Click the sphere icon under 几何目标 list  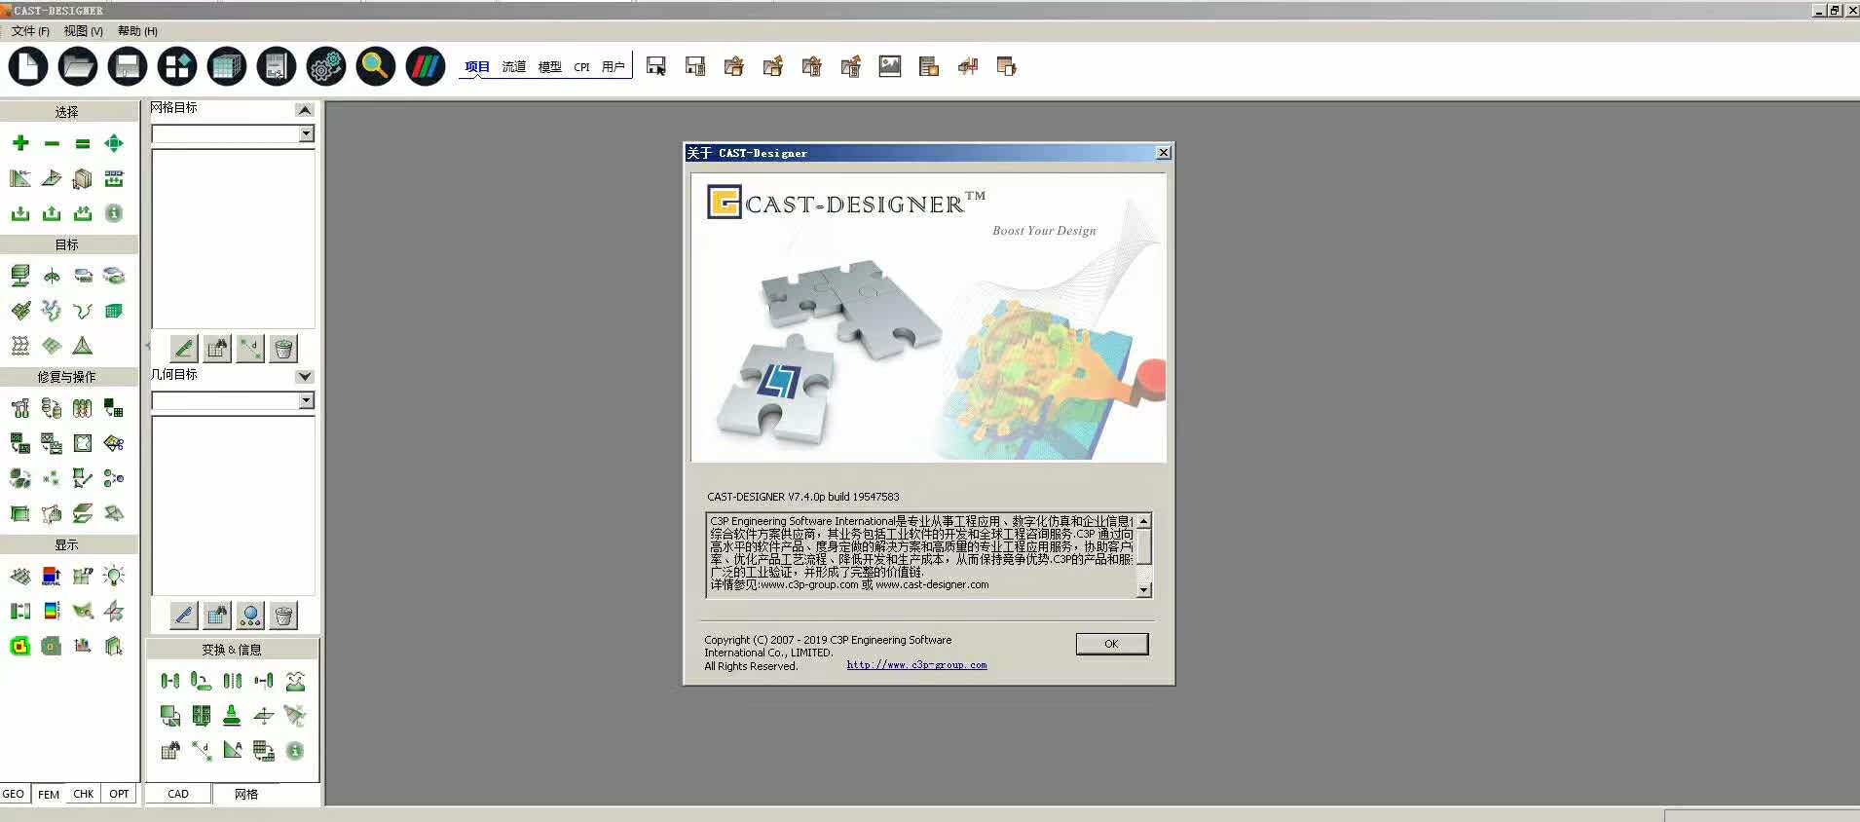[250, 616]
